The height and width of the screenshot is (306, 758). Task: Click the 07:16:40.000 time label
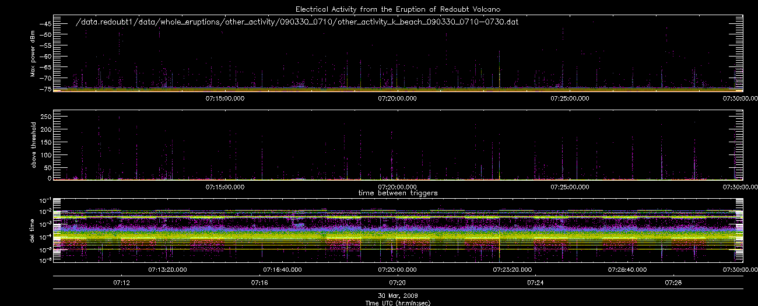[x=282, y=269]
